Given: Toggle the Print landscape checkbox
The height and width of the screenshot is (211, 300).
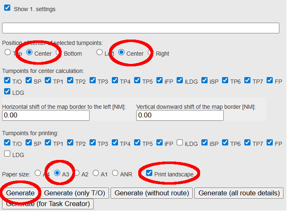Looking at the screenshot, I should (x=149, y=173).
